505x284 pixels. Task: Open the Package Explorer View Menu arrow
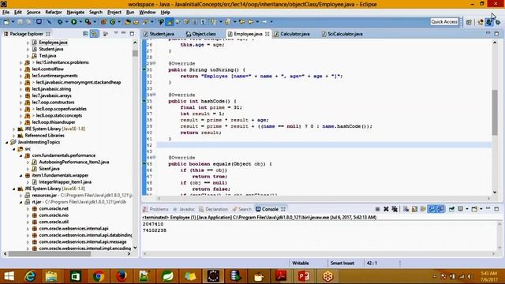[116, 32]
